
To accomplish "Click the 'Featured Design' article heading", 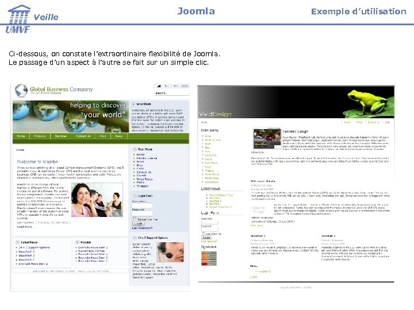I will (295, 131).
